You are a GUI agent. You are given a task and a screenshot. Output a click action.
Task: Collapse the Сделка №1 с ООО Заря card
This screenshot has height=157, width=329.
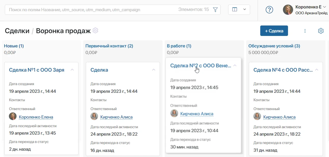coord(72,70)
